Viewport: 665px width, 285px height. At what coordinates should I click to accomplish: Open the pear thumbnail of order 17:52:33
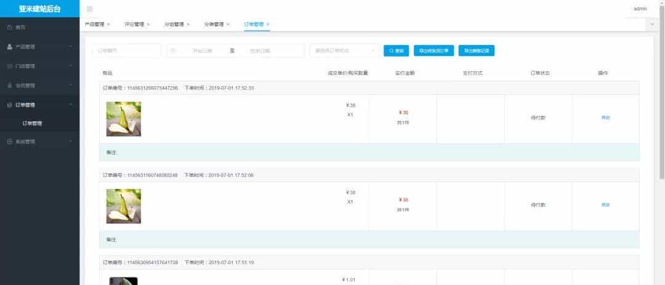[x=123, y=119]
